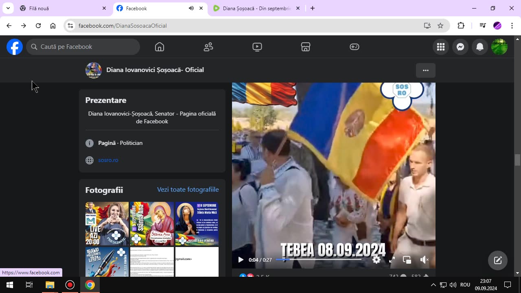Click in the 'Caută pe Facebook' search box

pos(83,47)
